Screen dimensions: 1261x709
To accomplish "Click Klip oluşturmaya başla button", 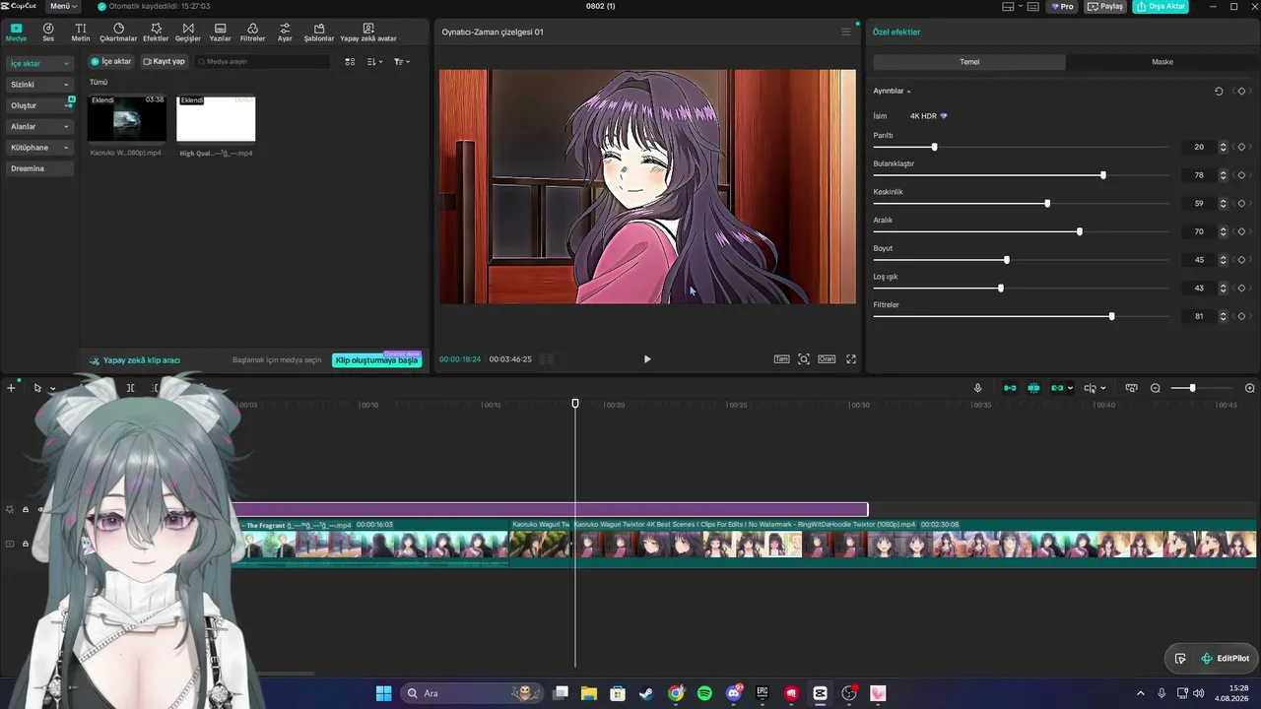I will [377, 360].
